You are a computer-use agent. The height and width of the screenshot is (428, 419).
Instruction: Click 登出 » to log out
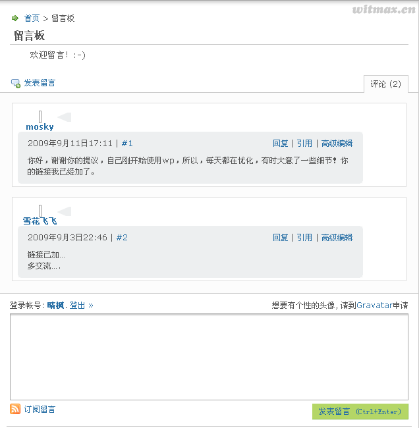pos(81,305)
